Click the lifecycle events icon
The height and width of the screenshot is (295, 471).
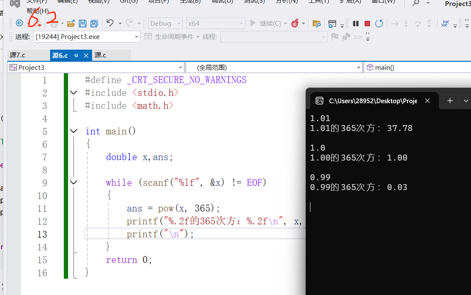tap(148, 37)
